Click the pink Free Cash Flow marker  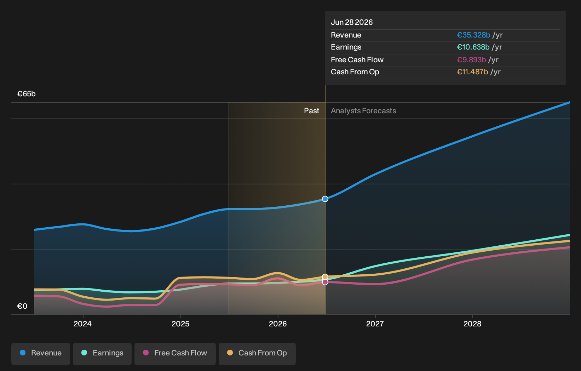[x=325, y=282]
